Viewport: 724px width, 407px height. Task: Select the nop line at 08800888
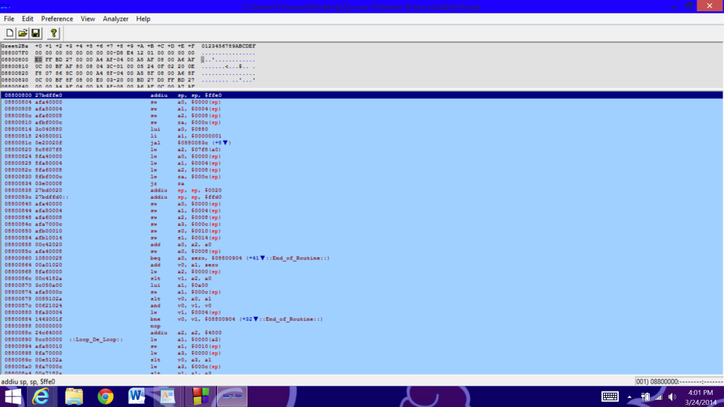tap(361, 326)
